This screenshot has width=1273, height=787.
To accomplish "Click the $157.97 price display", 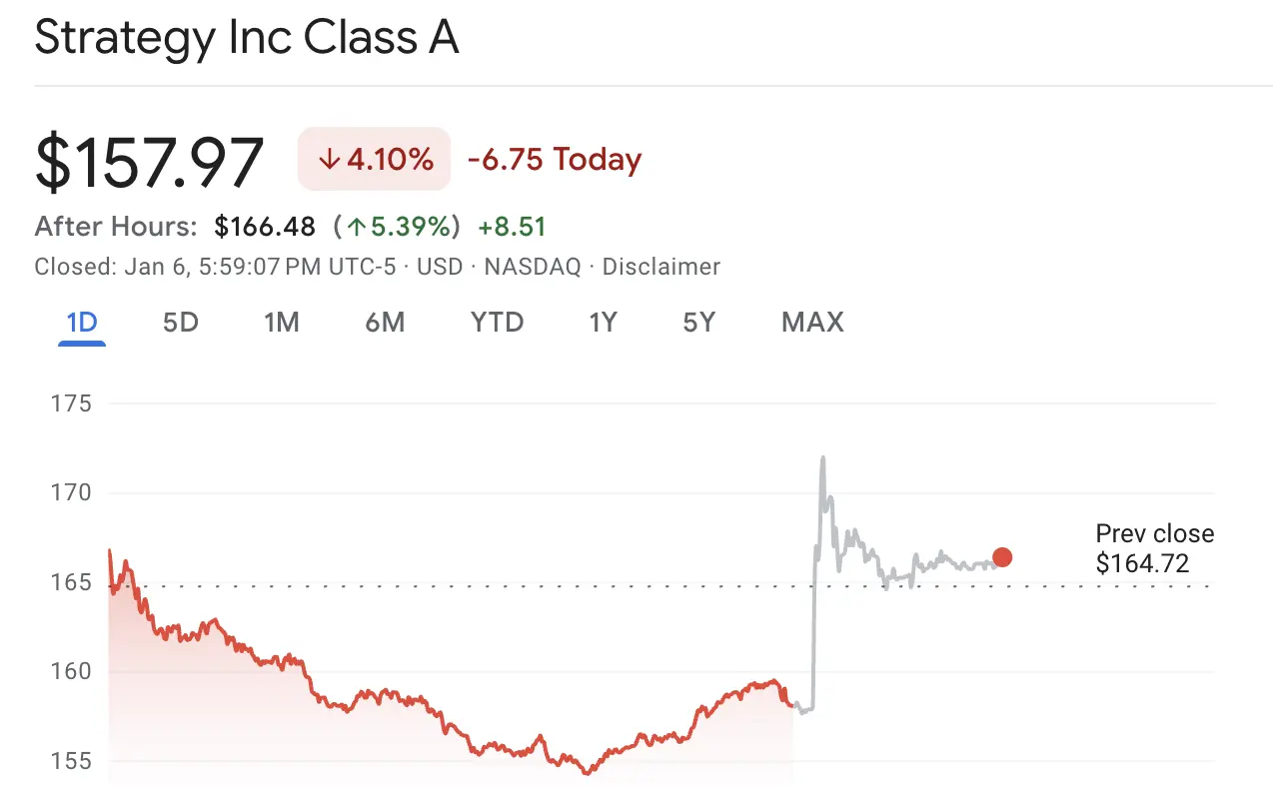I will click(x=148, y=159).
